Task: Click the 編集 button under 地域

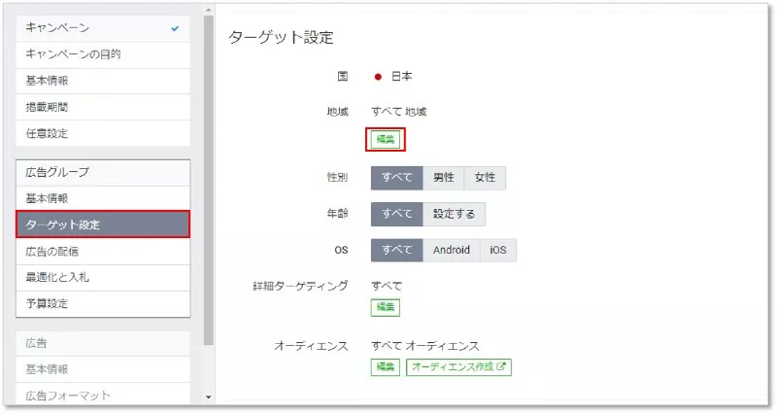Action: point(386,139)
